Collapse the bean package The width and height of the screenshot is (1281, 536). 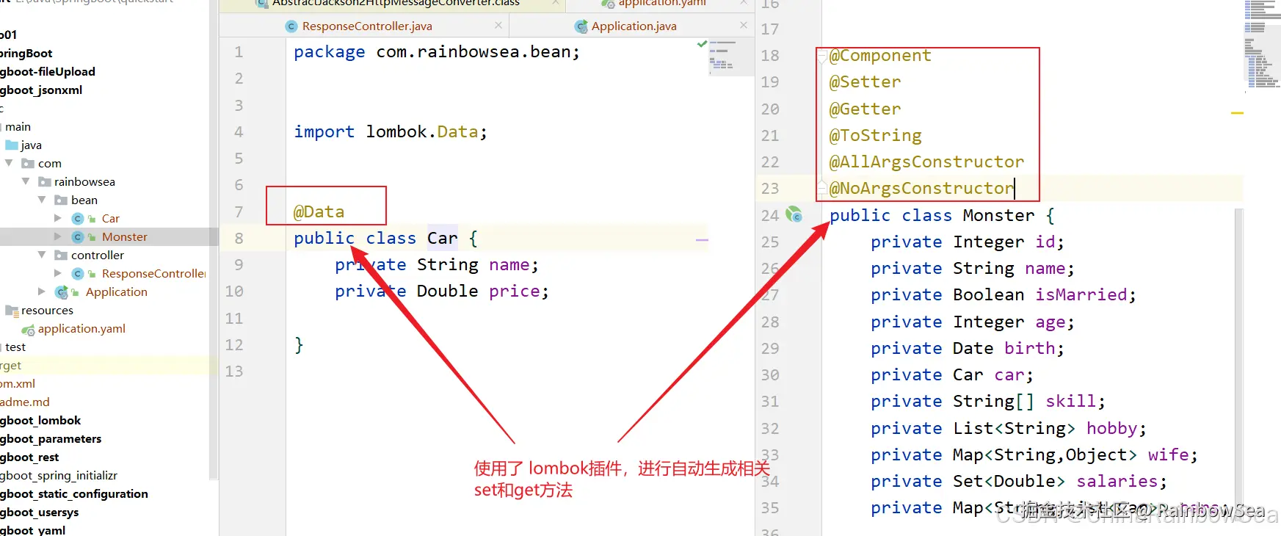[42, 200]
